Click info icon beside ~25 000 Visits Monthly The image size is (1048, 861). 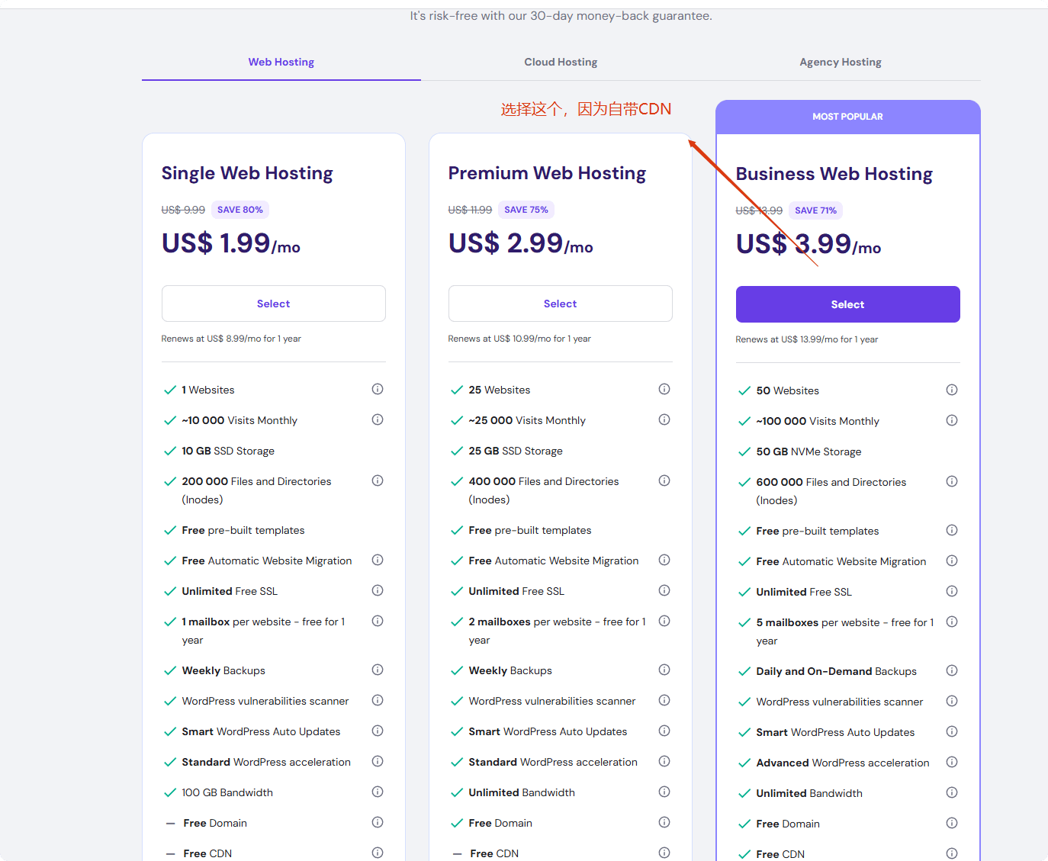click(x=664, y=419)
